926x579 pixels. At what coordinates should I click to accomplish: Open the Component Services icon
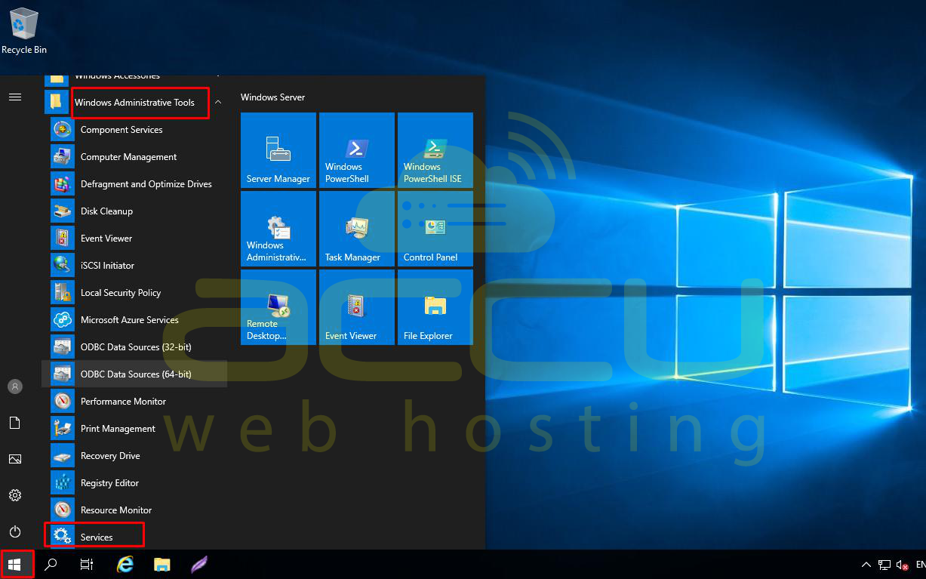click(62, 130)
